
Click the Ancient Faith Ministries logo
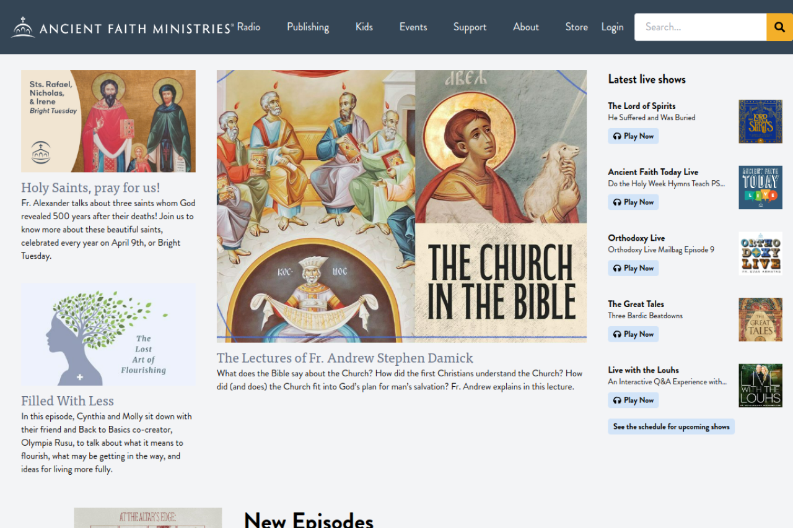click(123, 27)
